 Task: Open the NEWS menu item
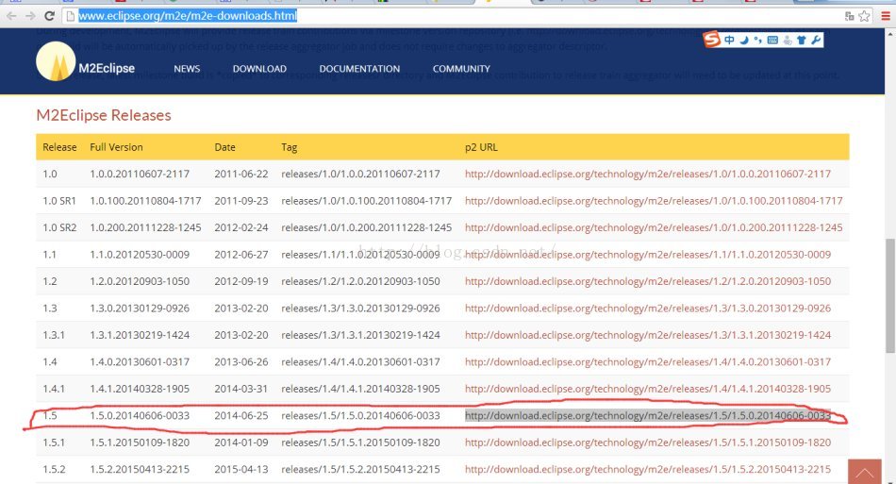187,69
